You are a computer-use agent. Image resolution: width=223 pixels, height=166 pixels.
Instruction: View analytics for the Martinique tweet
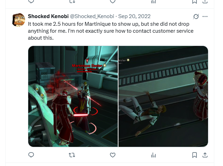click(x=153, y=155)
